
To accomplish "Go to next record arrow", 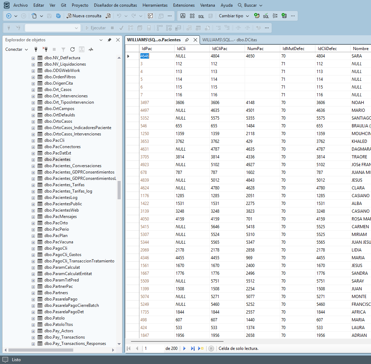I will [x=184, y=348].
